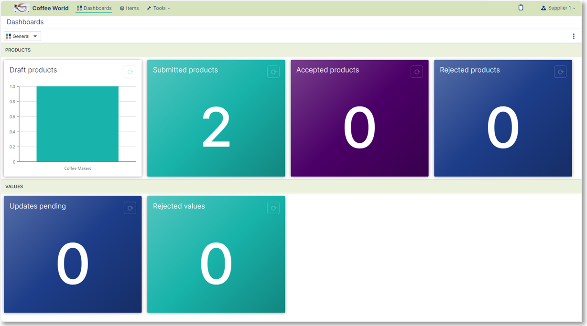Refresh the Accepted products widget
The image size is (587, 326).
click(x=417, y=72)
